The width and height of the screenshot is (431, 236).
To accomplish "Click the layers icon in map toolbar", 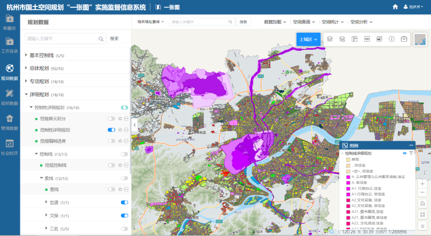I will click(x=330, y=39).
